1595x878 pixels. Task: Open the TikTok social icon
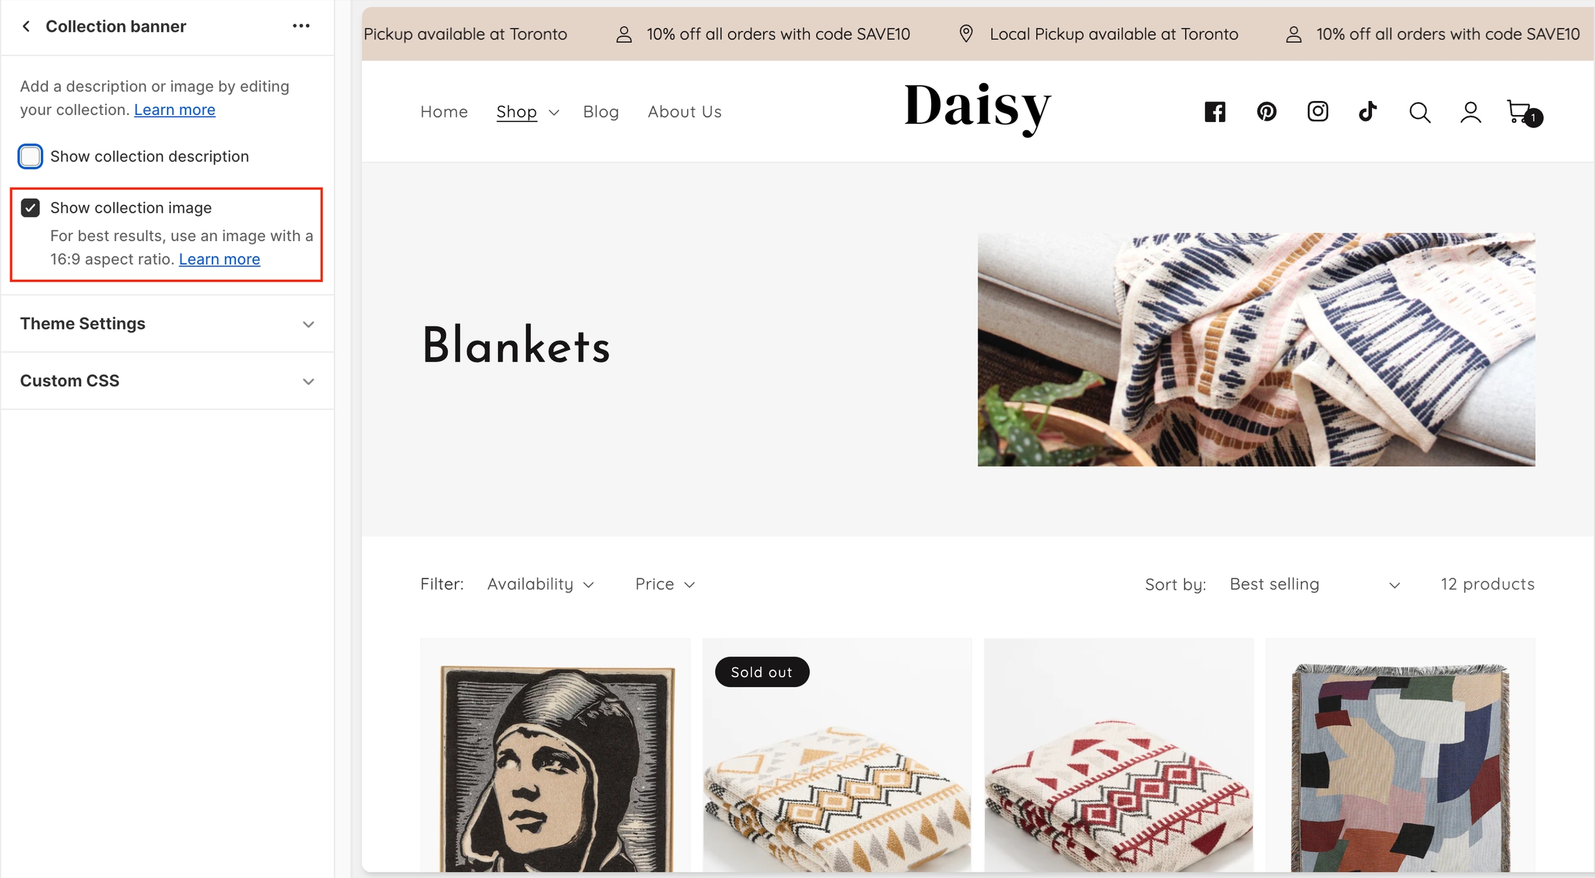tap(1368, 111)
